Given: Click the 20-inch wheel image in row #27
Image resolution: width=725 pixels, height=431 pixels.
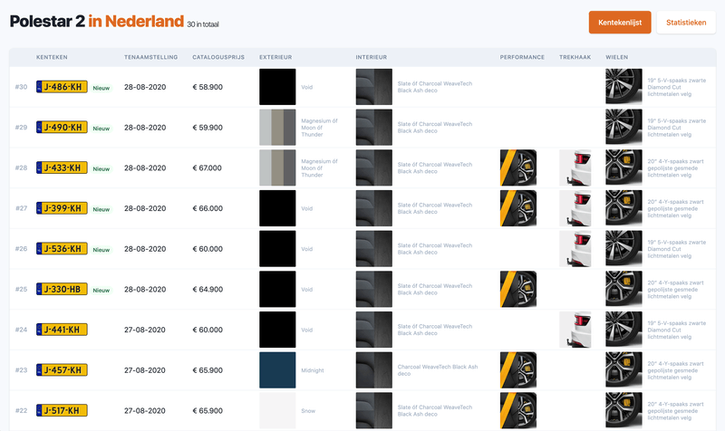Looking at the screenshot, I should pyautogui.click(x=623, y=208).
